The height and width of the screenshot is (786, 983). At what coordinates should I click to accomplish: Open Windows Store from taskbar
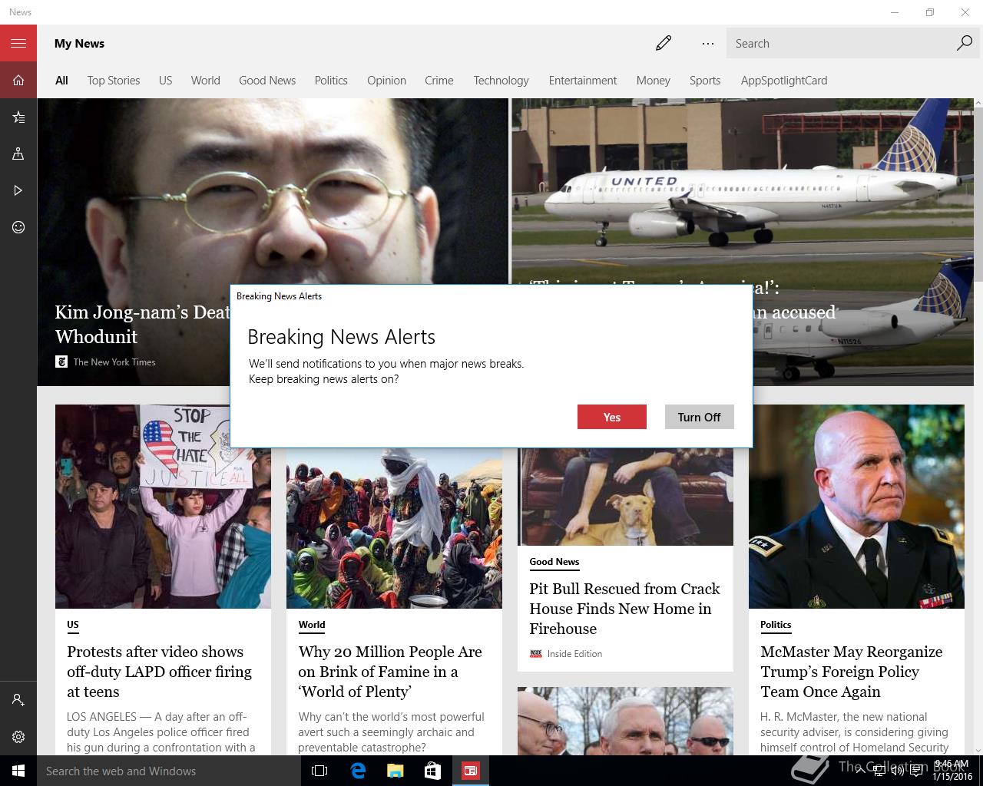tap(433, 771)
